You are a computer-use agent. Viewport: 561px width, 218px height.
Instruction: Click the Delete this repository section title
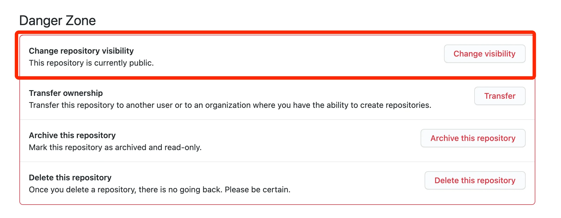coord(70,177)
